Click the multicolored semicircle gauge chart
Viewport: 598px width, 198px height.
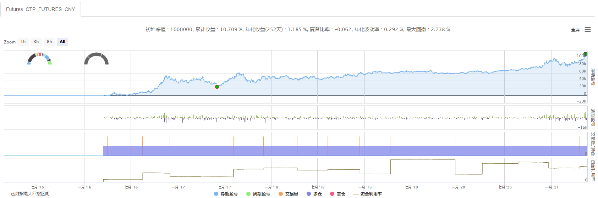pos(39,58)
